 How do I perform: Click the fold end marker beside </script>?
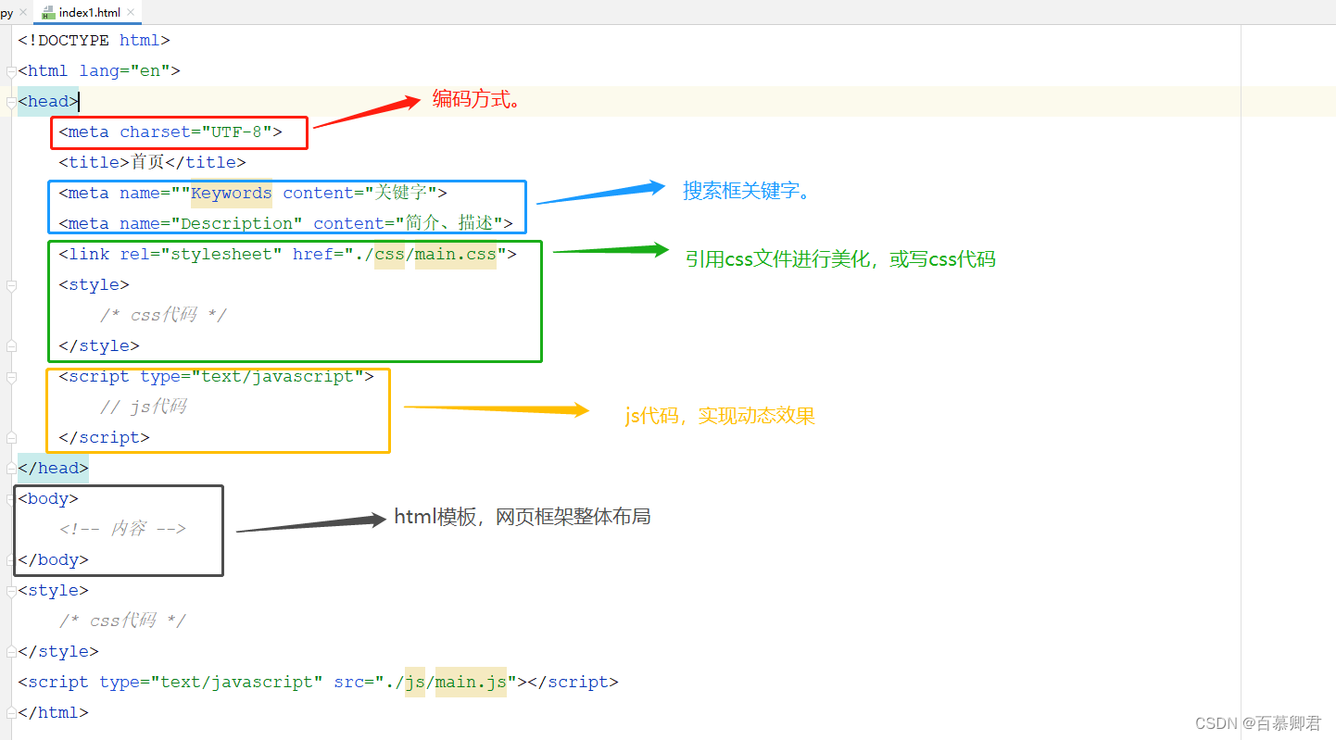point(11,438)
